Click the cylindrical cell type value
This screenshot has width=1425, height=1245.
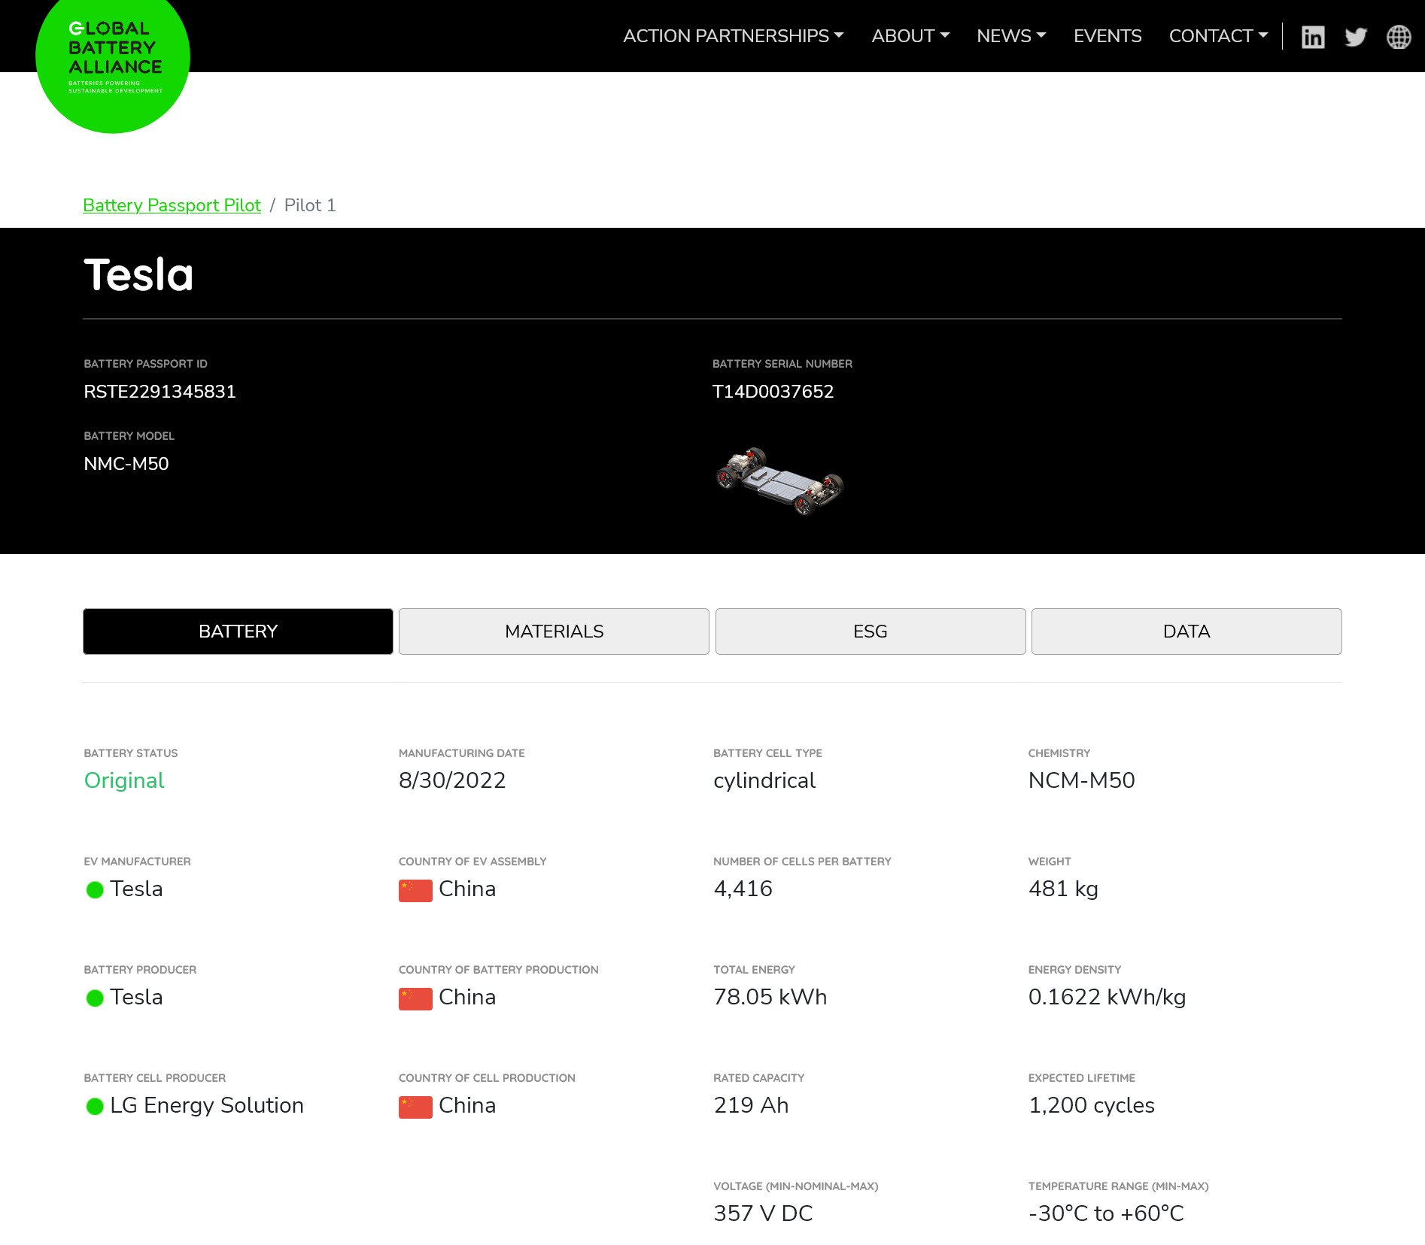click(x=764, y=780)
